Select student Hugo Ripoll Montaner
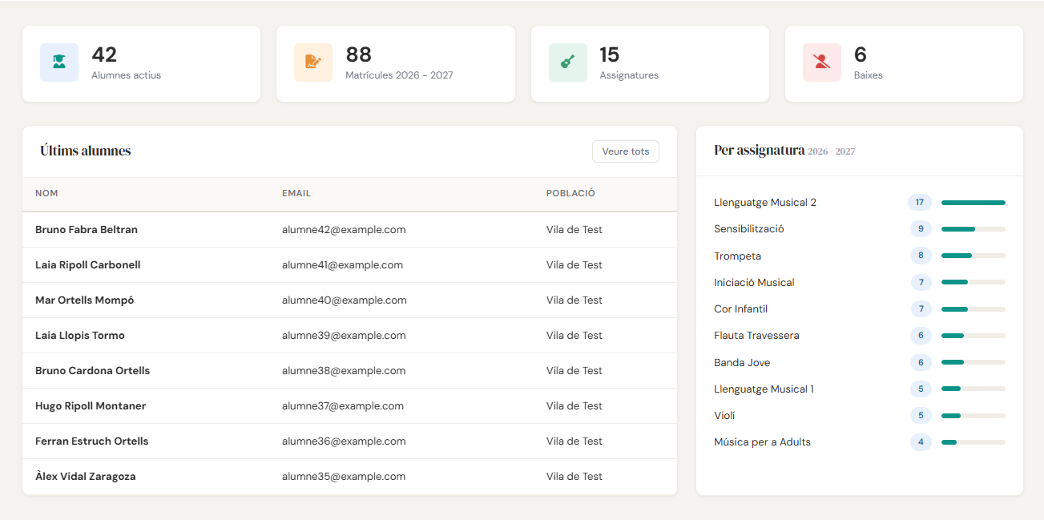1044x520 pixels. (x=91, y=406)
